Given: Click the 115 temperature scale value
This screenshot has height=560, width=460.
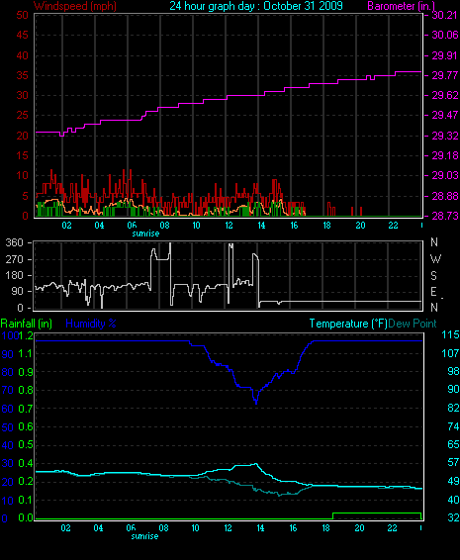Looking at the screenshot, I should [x=450, y=335].
